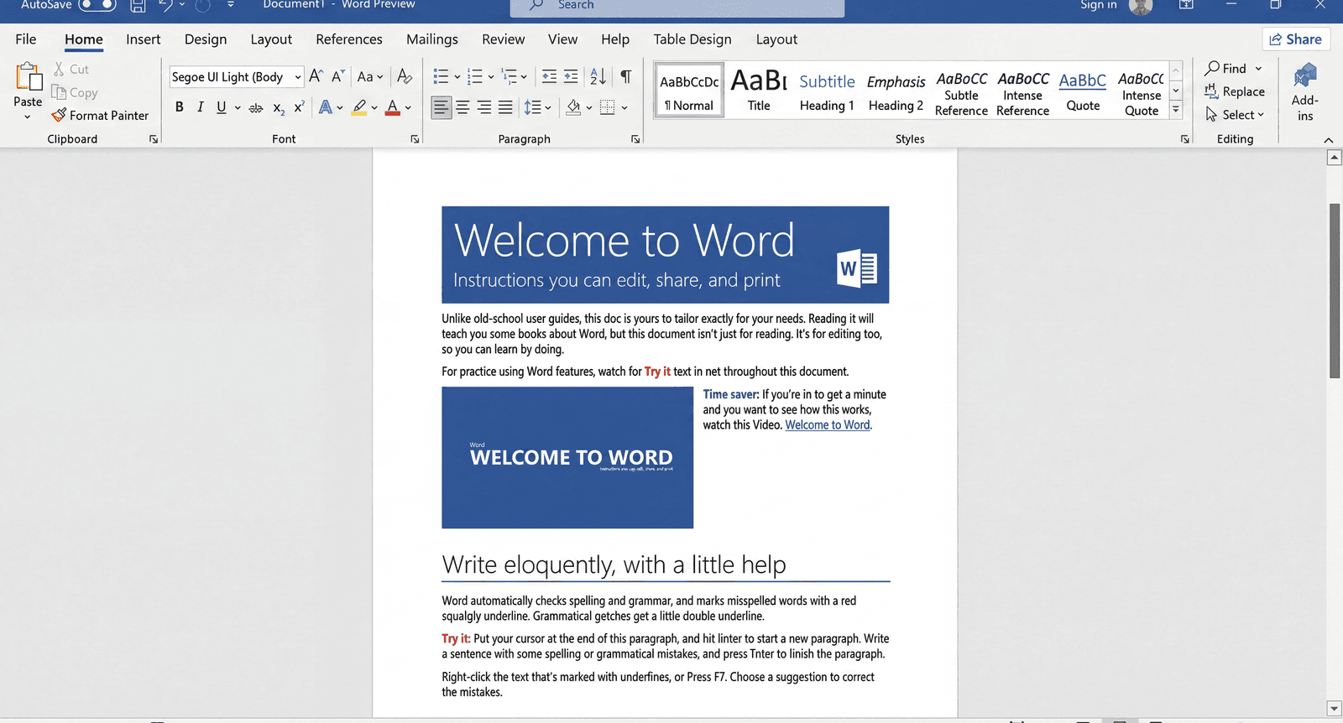Click the Word logo in the banner
Image resolution: width=1343 pixels, height=723 pixels.
point(857,268)
